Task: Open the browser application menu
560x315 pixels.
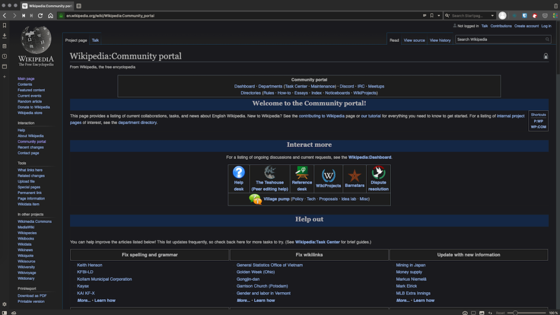Action: click(x=555, y=15)
